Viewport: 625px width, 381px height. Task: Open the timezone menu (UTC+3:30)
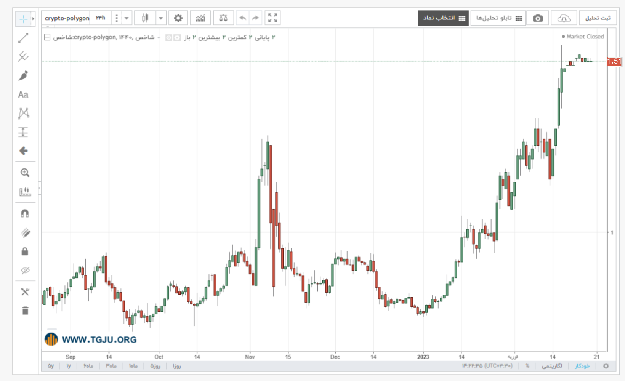[487, 366]
